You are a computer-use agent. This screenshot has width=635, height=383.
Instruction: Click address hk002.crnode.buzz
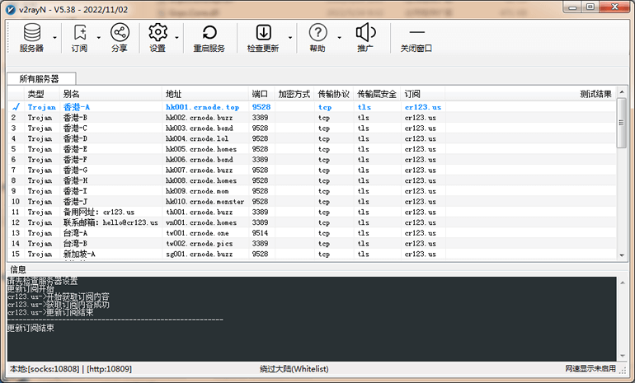coord(200,118)
